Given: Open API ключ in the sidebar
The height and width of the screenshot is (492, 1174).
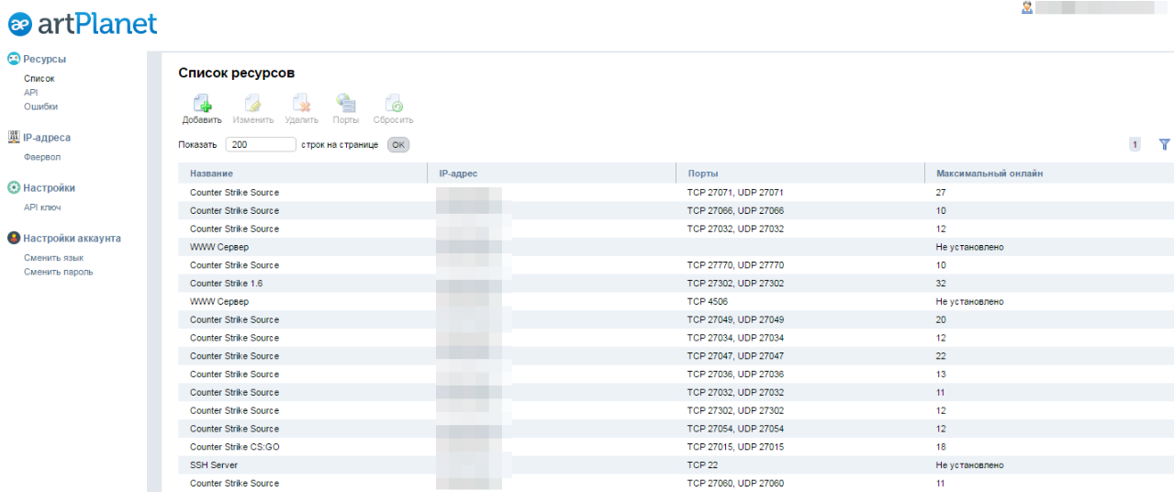Looking at the screenshot, I should 42,207.
